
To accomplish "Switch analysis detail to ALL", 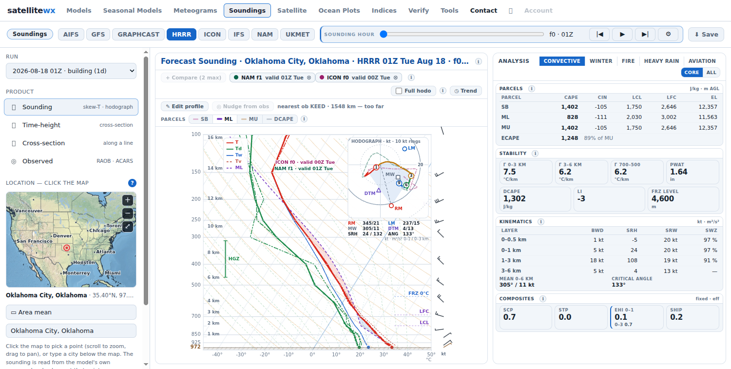I will pos(712,72).
